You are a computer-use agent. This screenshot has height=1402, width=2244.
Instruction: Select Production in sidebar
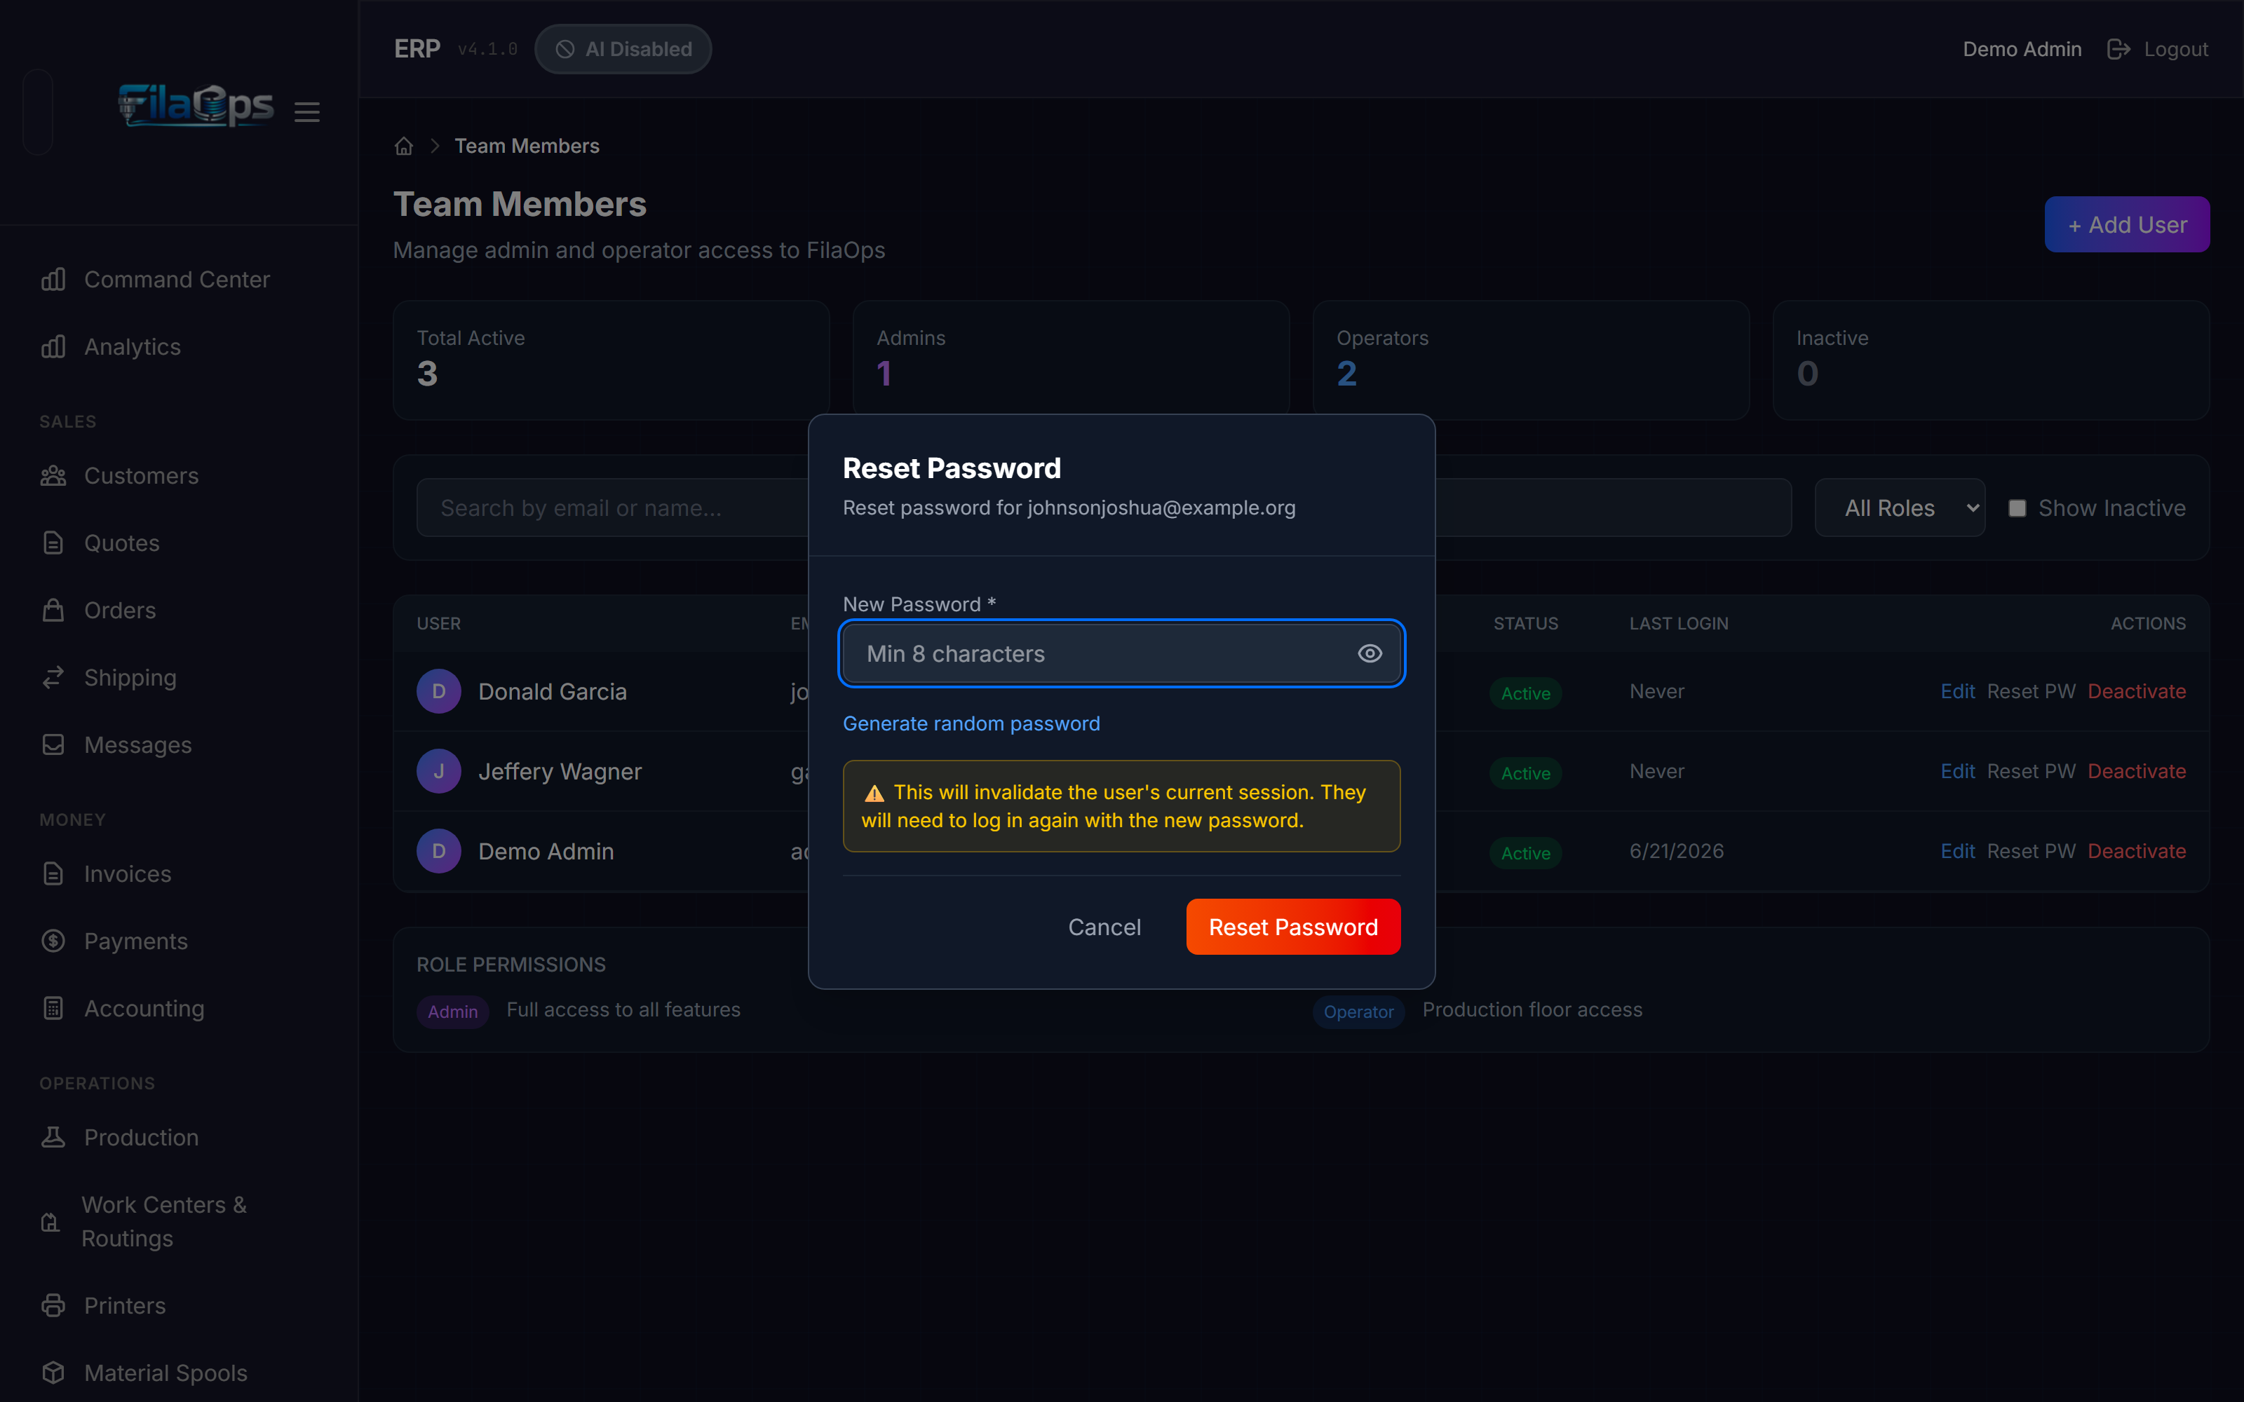coord(141,1137)
